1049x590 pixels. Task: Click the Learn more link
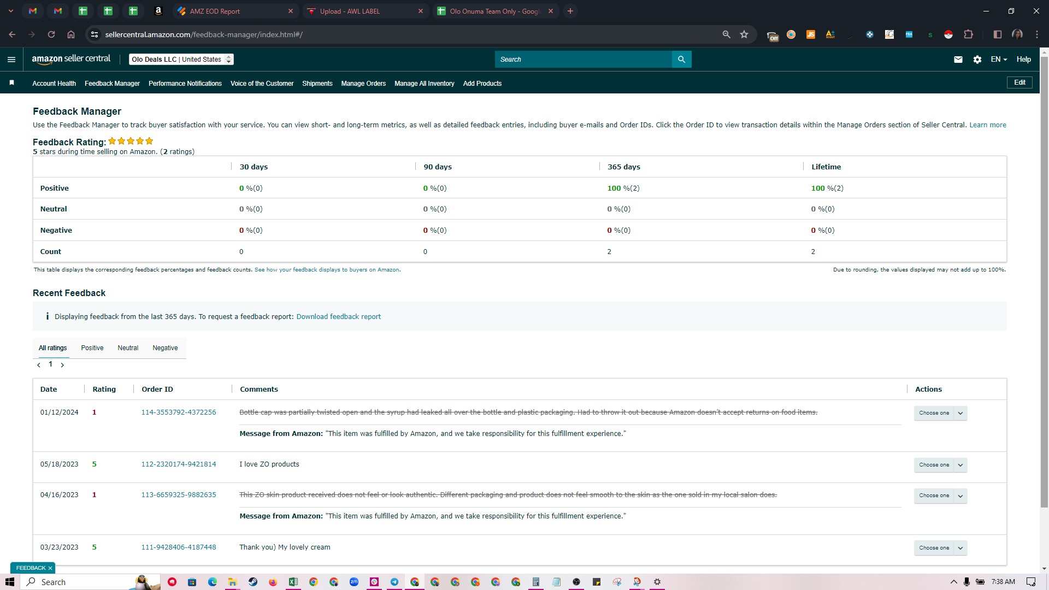pos(988,125)
